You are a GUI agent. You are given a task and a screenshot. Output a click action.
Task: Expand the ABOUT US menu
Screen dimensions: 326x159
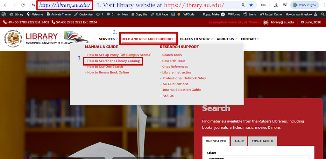click(x=227, y=39)
